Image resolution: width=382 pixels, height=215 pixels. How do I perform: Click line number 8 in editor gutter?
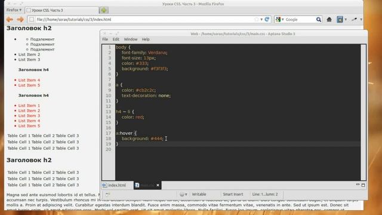110,85
